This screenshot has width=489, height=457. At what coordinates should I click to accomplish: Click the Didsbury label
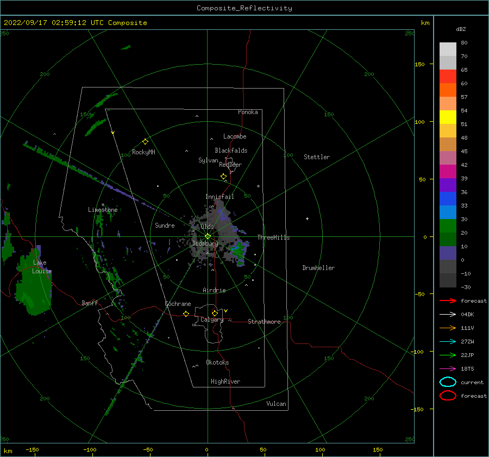[x=205, y=243]
